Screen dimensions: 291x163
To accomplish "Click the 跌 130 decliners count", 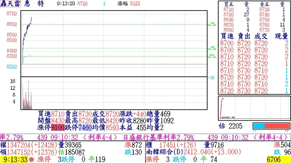I will 133,152.
